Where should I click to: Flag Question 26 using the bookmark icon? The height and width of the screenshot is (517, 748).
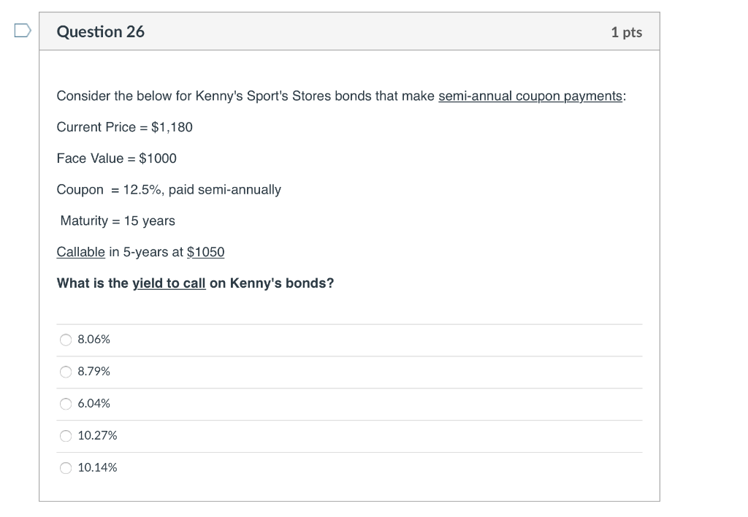coord(21,29)
